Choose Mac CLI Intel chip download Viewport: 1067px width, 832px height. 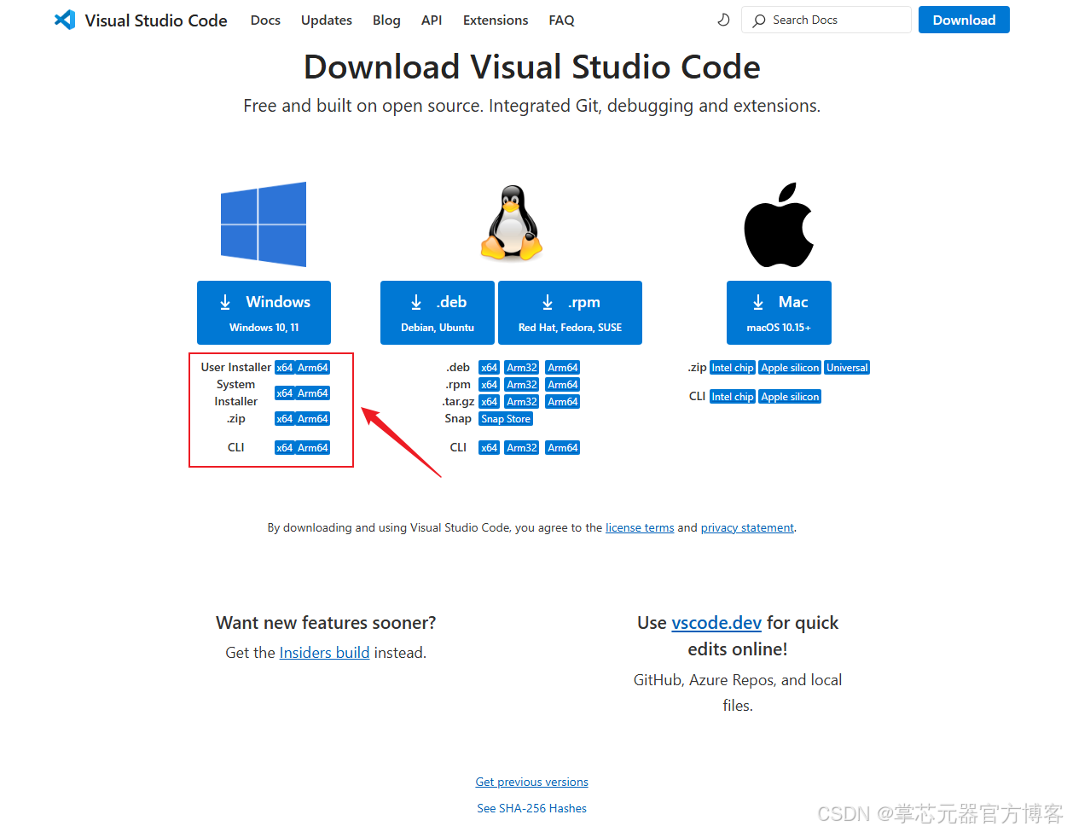click(x=733, y=397)
